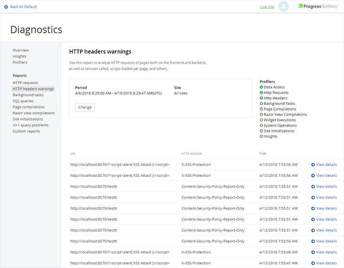The height and width of the screenshot is (268, 344).
Task: Click the Site Initializations profiler status icon
Action: tap(261, 131)
